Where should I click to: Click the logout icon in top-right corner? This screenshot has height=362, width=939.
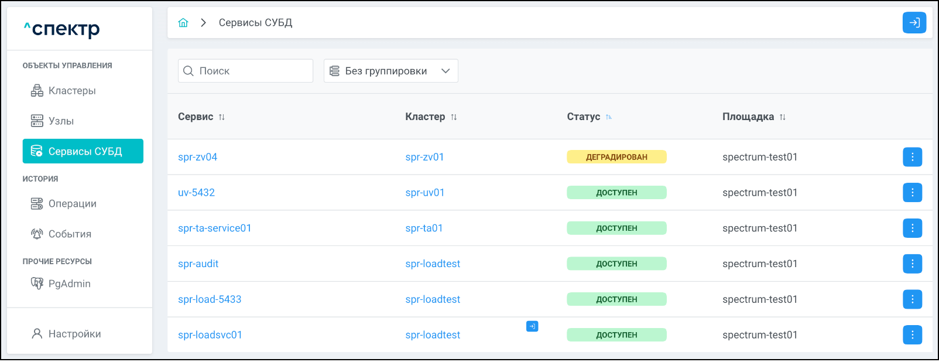click(914, 23)
